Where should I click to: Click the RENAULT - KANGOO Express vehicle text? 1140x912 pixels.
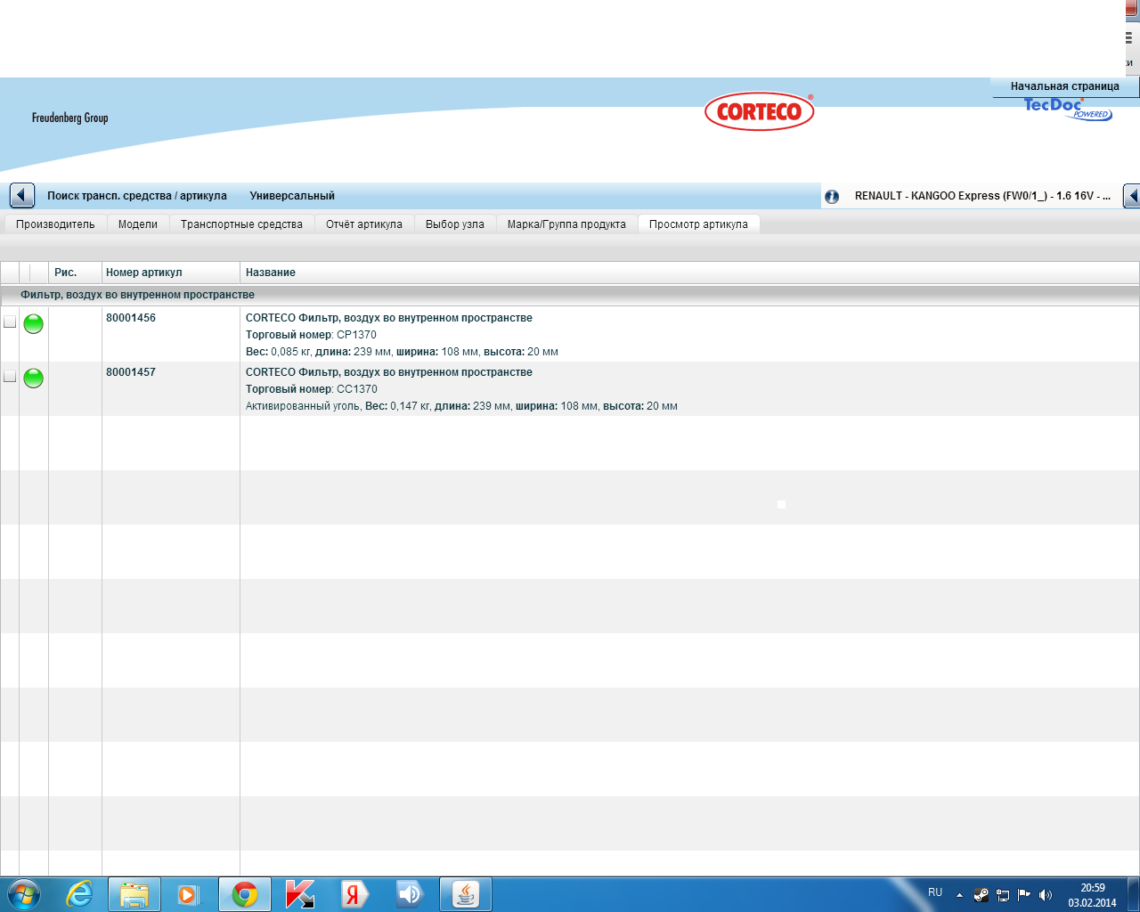click(x=982, y=196)
